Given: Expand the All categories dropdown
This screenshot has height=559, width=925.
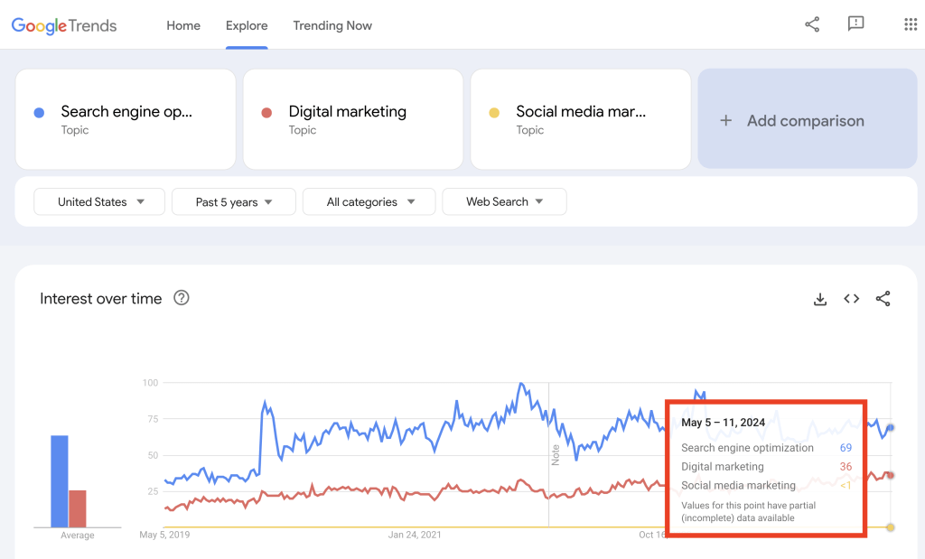Looking at the screenshot, I should [369, 201].
